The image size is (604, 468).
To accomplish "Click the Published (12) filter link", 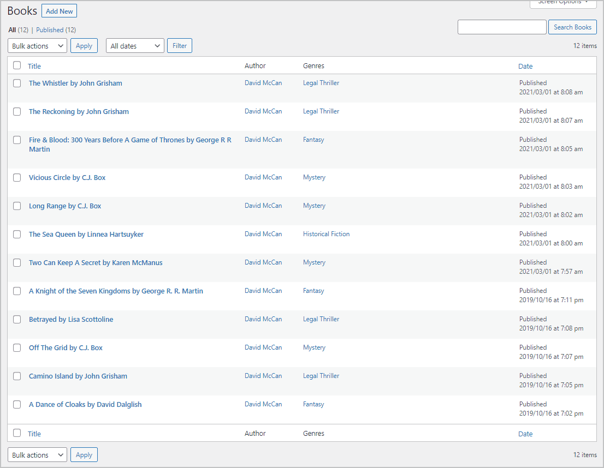I will [x=55, y=29].
